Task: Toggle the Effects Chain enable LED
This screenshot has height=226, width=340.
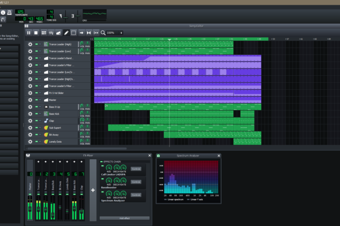Action: (x=101, y=162)
